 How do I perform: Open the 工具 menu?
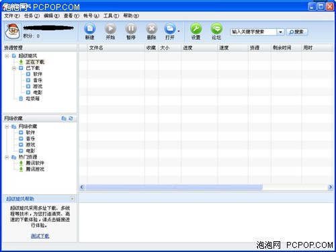point(111,15)
